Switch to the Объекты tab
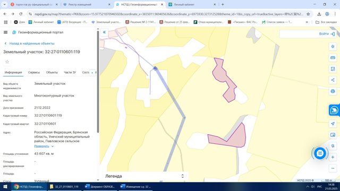Viewport: 340px width, 191px height. [52, 72]
